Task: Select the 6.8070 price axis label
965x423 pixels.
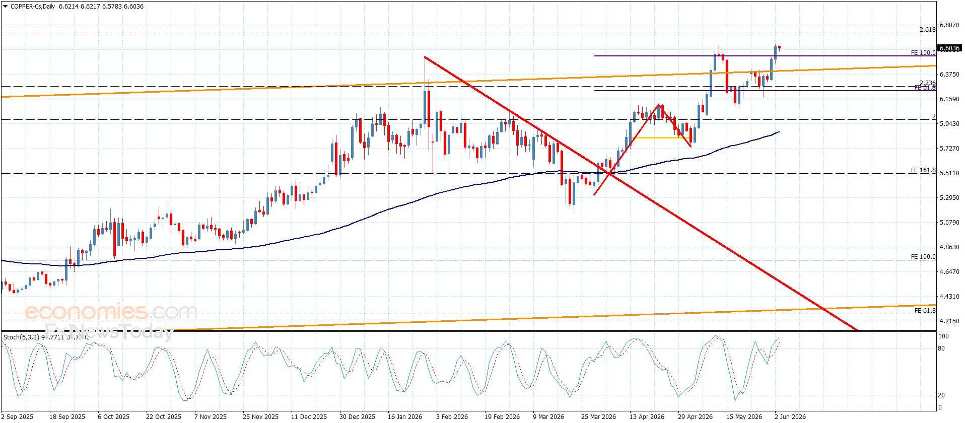Action: click(949, 25)
